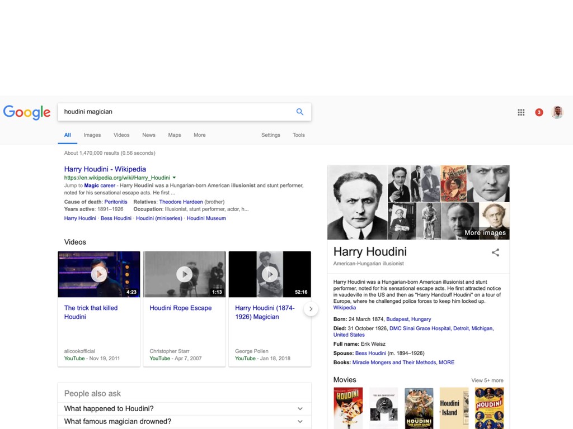Open the 'Harry Houdini' sitelink under Wikipedia result
573x429 pixels.
80,218
